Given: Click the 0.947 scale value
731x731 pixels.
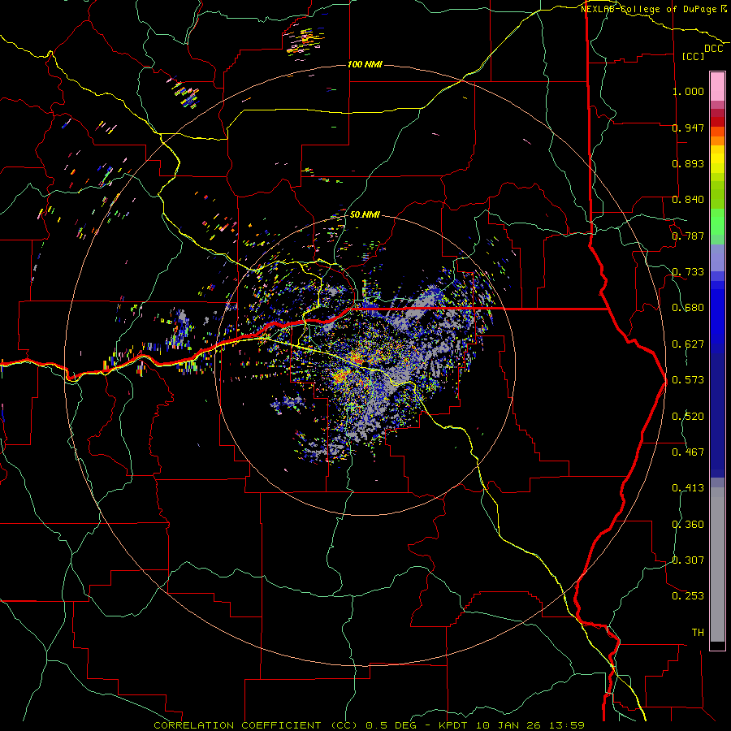Looking at the screenshot, I should tap(688, 128).
